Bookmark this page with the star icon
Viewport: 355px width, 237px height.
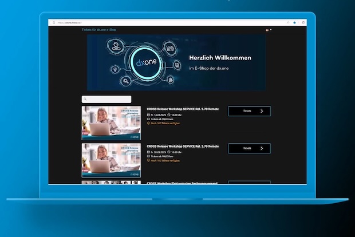point(295,22)
